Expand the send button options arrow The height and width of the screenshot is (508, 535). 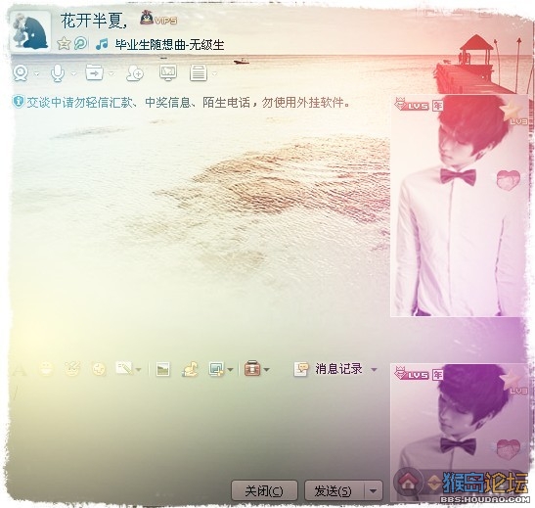point(374,491)
